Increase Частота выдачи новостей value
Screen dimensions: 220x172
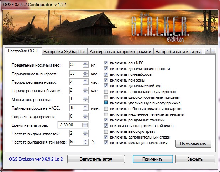click(x=85, y=132)
